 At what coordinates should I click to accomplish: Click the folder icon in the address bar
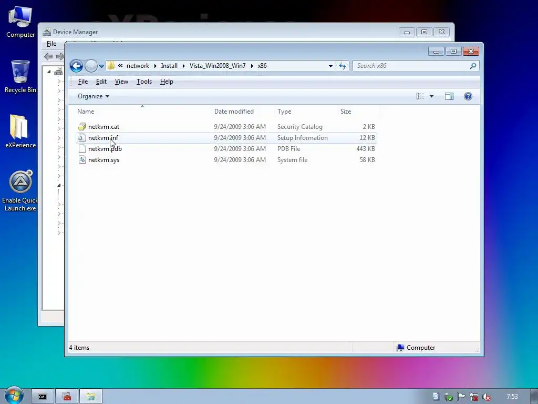(111, 66)
